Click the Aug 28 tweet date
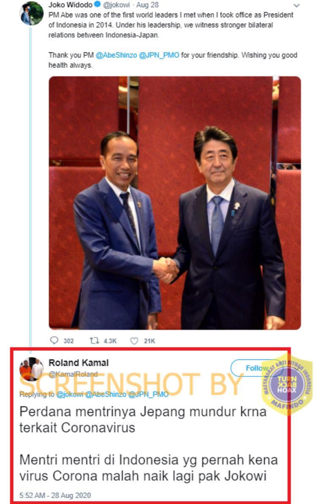Screen dimensions: 317x504 pos(147,5)
